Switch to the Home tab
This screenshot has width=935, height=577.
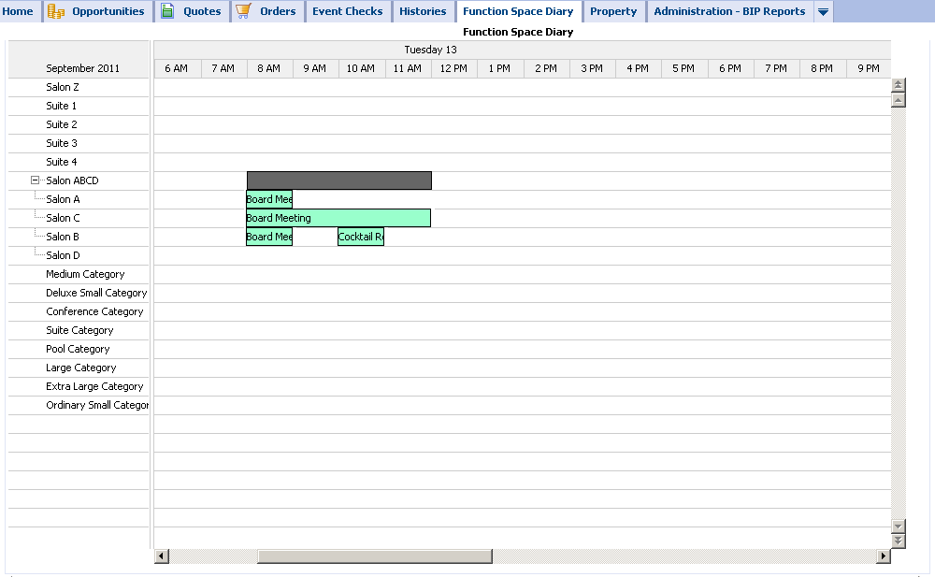pyautogui.click(x=19, y=11)
